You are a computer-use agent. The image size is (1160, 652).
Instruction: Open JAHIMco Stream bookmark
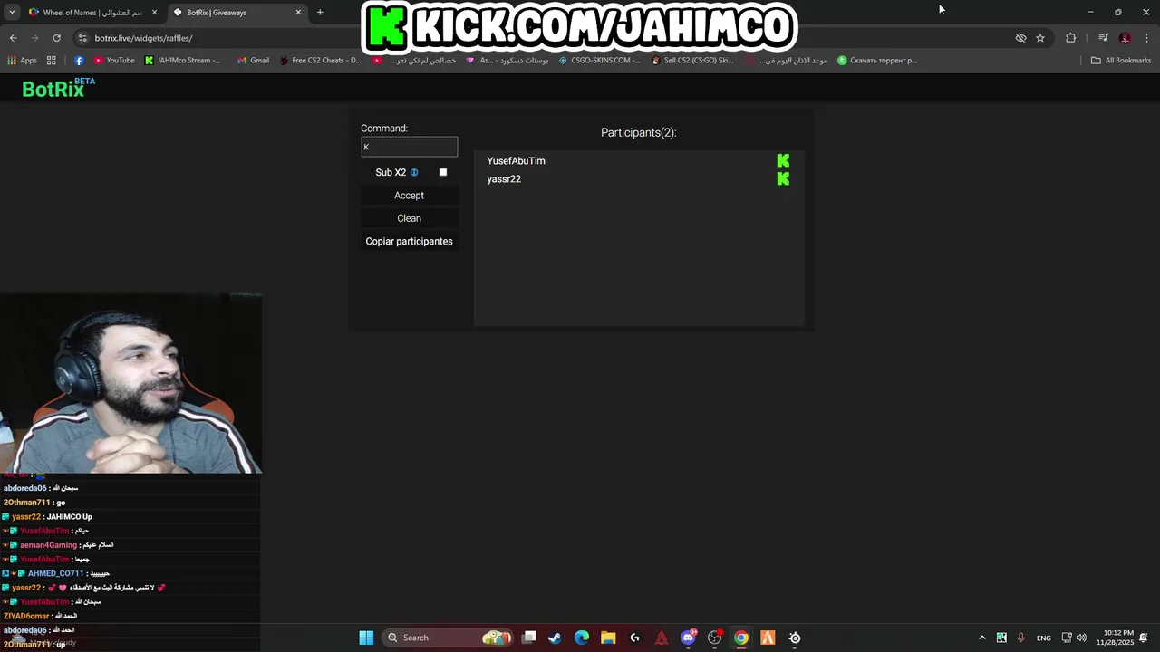tap(182, 61)
